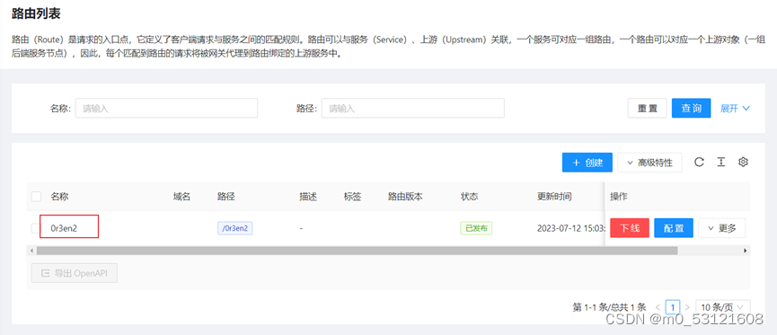Viewport: 777px width, 335px height.
Task: Click 配置 for route 0r3en2
Action: click(674, 228)
